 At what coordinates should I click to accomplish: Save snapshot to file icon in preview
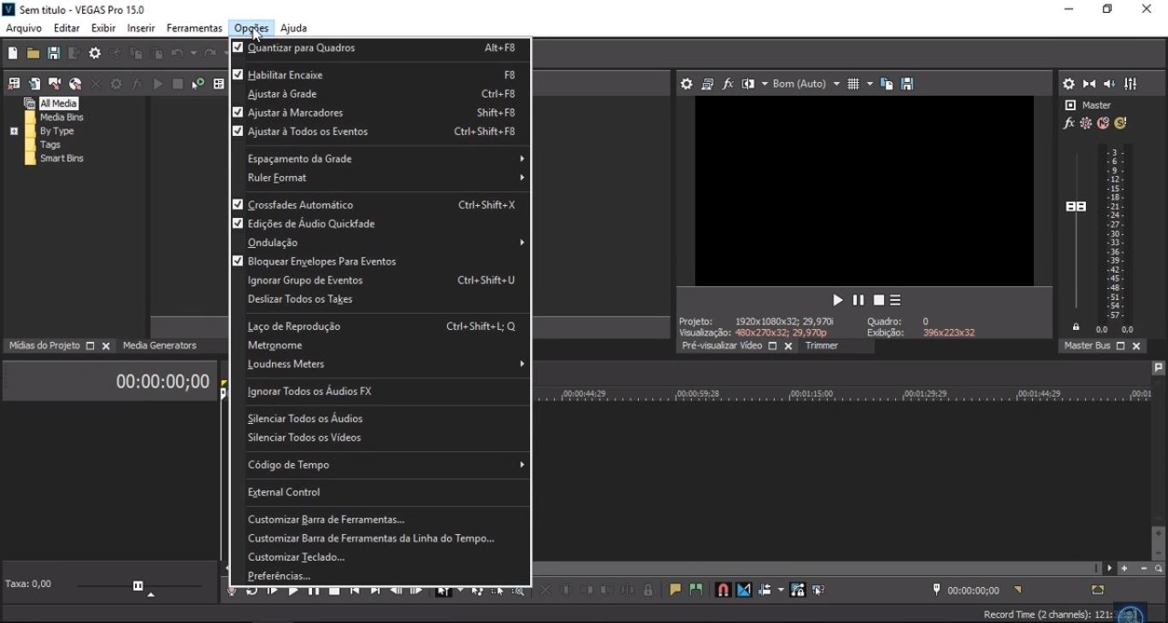pos(907,84)
